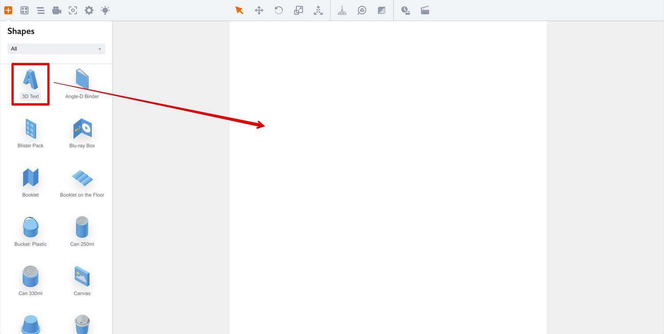The image size is (664, 334).
Task: Select the Booklet shape
Action: (x=31, y=182)
